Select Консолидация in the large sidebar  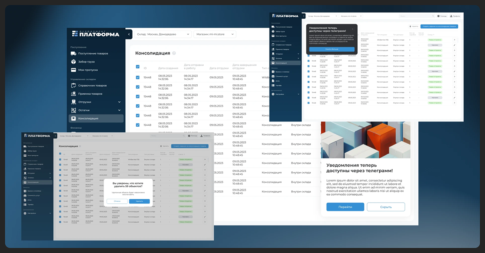[x=96, y=119]
